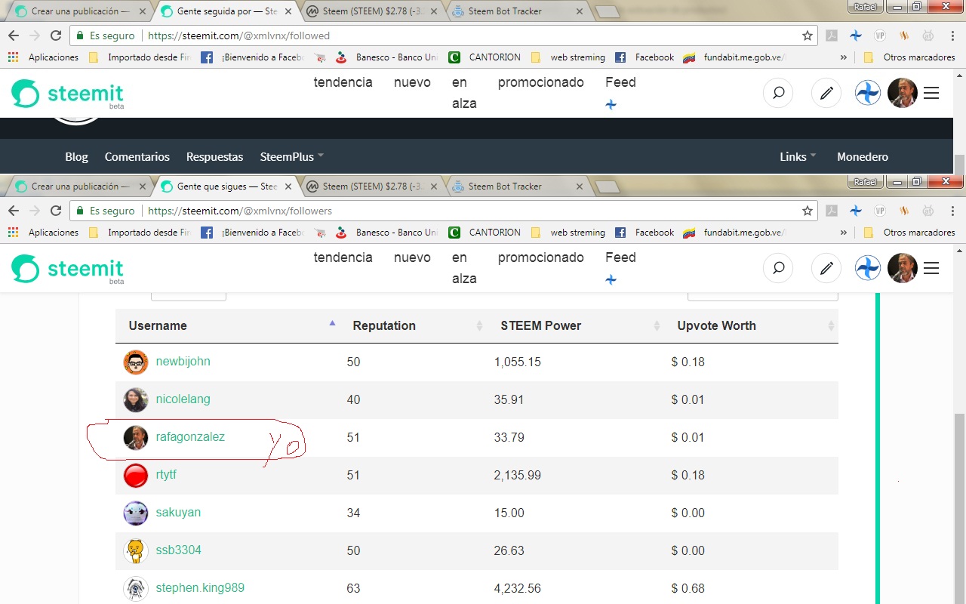Click the orange Steem extension icon in /followed window
Viewport: 966px width, 604px height.
(904, 35)
